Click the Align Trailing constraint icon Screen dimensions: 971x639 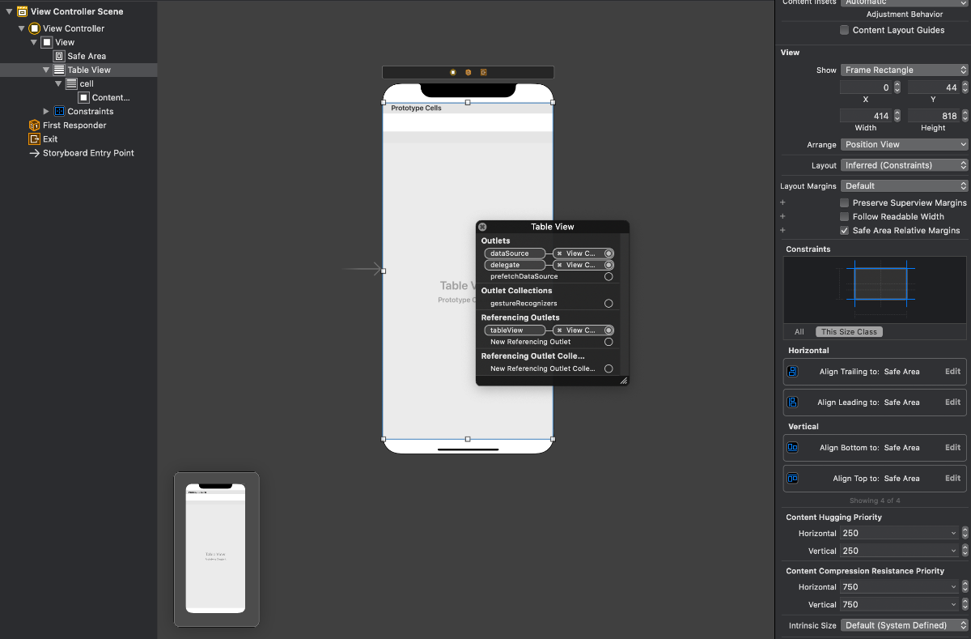[793, 372]
